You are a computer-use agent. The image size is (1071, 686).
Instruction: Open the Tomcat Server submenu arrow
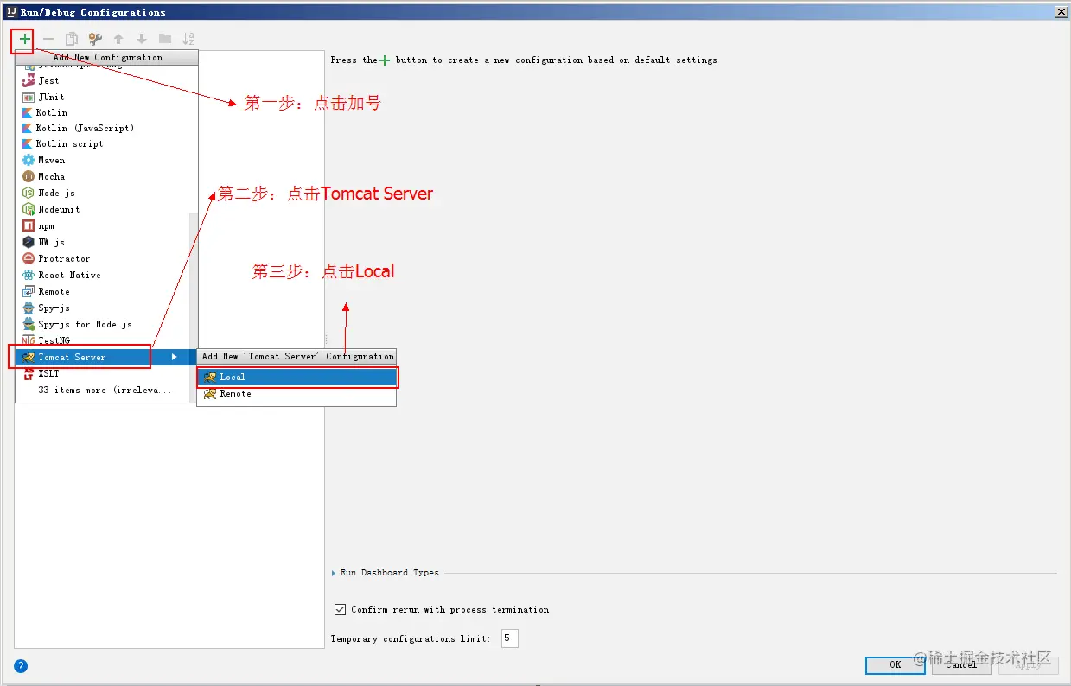(x=175, y=357)
